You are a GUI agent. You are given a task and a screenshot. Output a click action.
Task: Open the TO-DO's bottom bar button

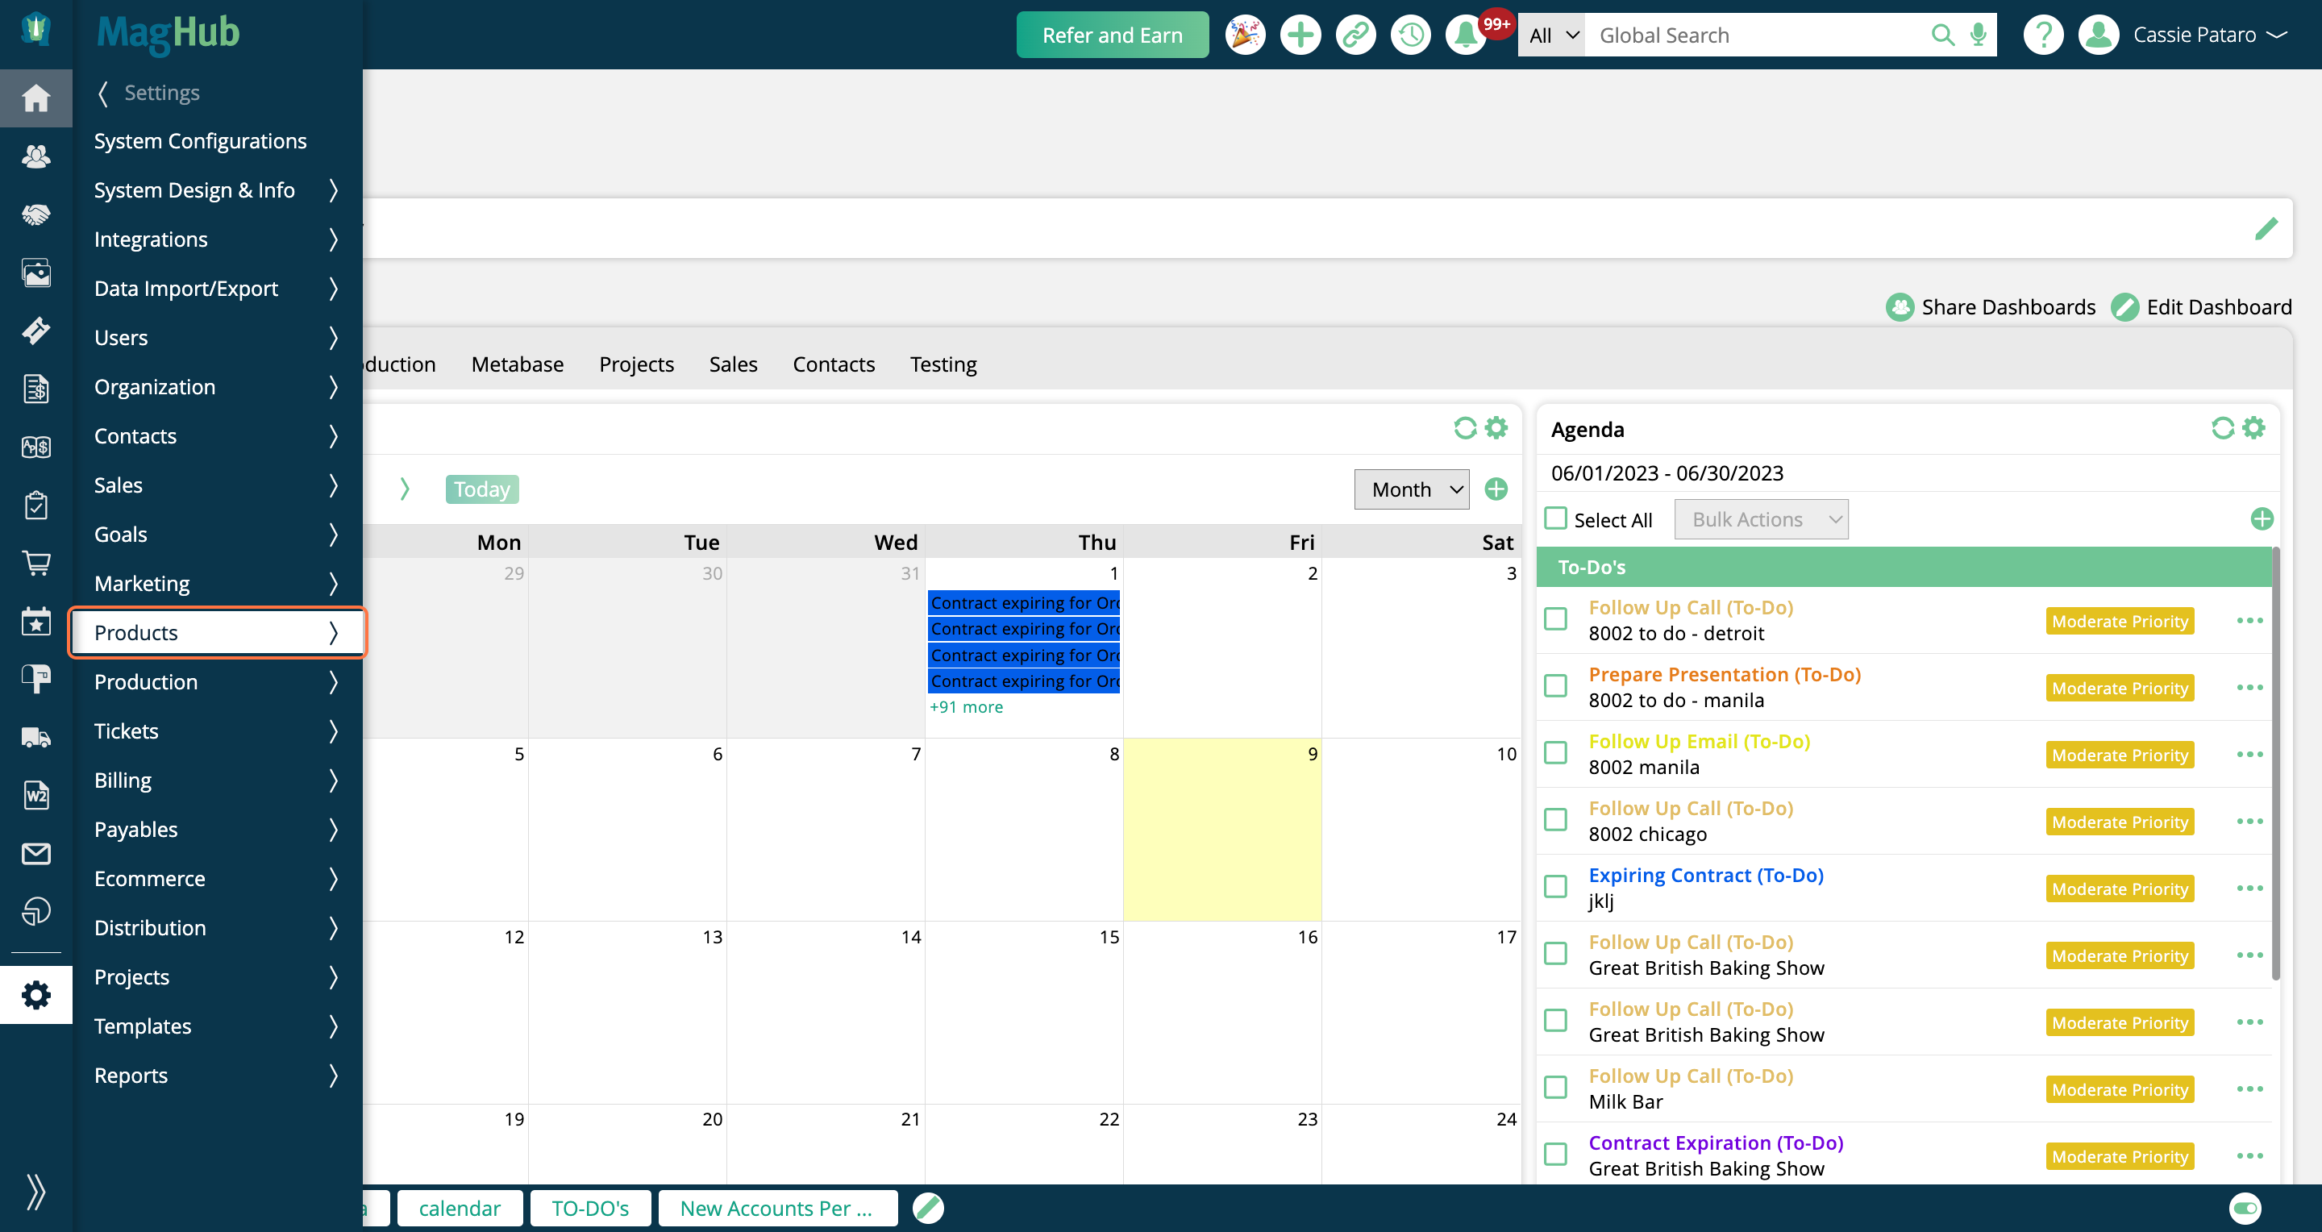(x=590, y=1208)
